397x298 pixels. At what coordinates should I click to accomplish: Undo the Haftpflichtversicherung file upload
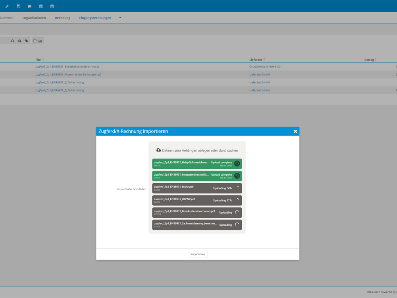pos(237,163)
